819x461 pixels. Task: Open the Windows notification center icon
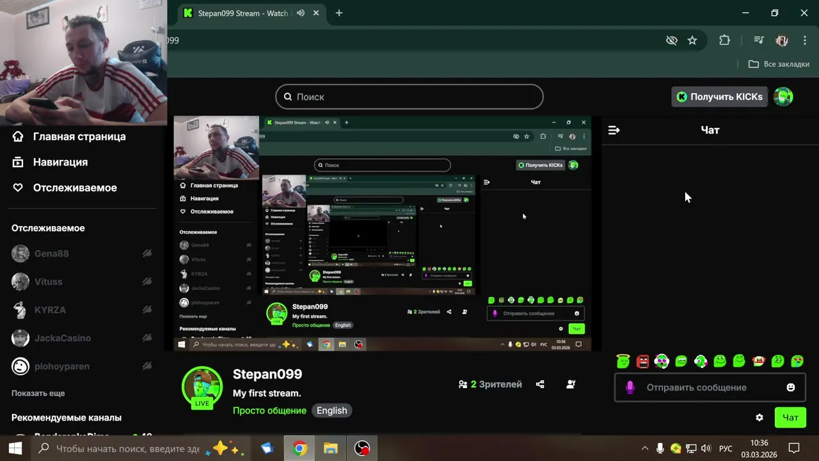(x=794, y=448)
